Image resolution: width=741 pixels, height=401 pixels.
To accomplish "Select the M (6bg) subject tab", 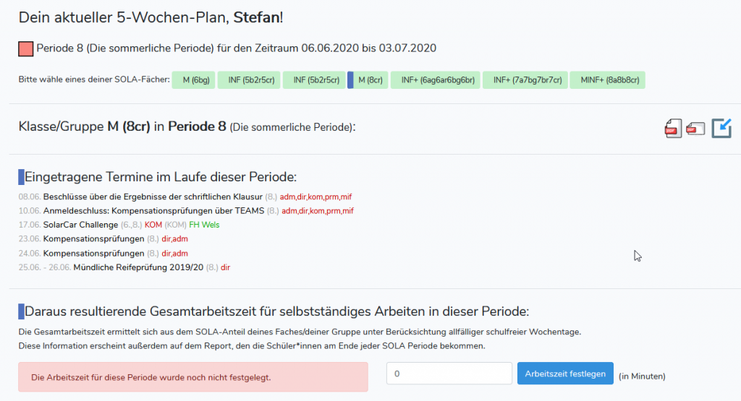I will [194, 80].
